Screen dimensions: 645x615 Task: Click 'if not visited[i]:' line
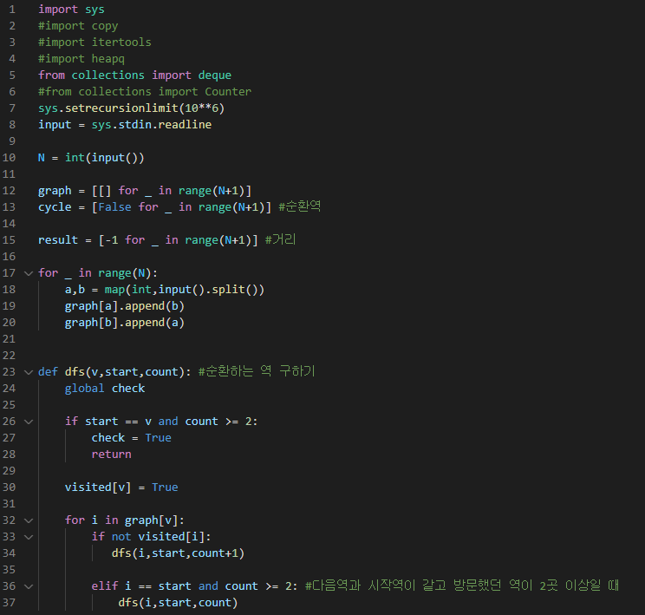152,536
